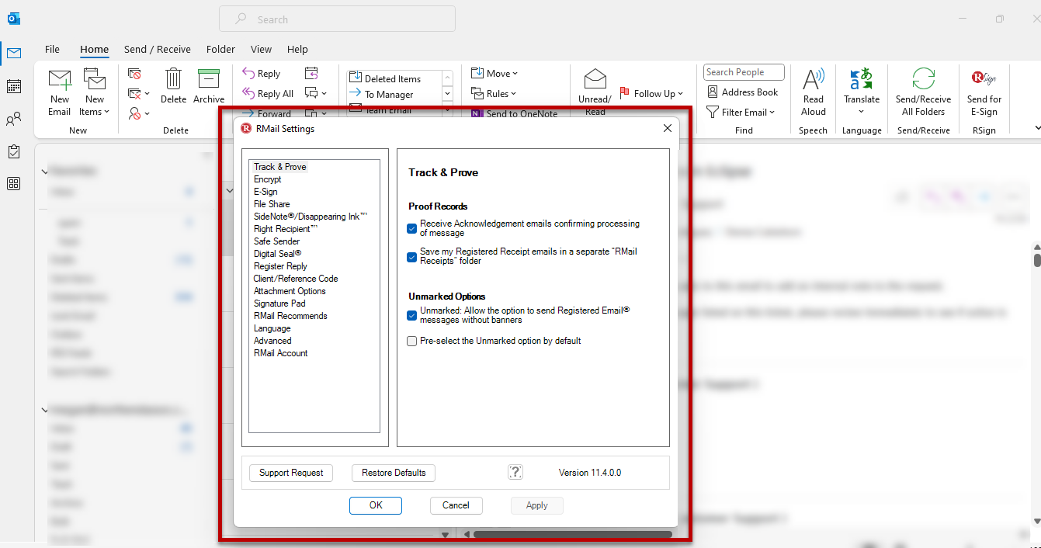Open the Follow Up flag menu
1041x548 pixels.
pos(651,94)
